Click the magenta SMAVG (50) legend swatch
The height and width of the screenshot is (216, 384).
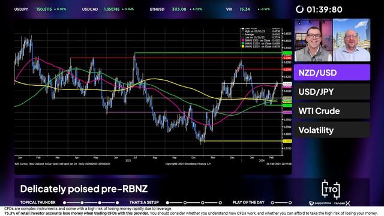click(x=243, y=40)
